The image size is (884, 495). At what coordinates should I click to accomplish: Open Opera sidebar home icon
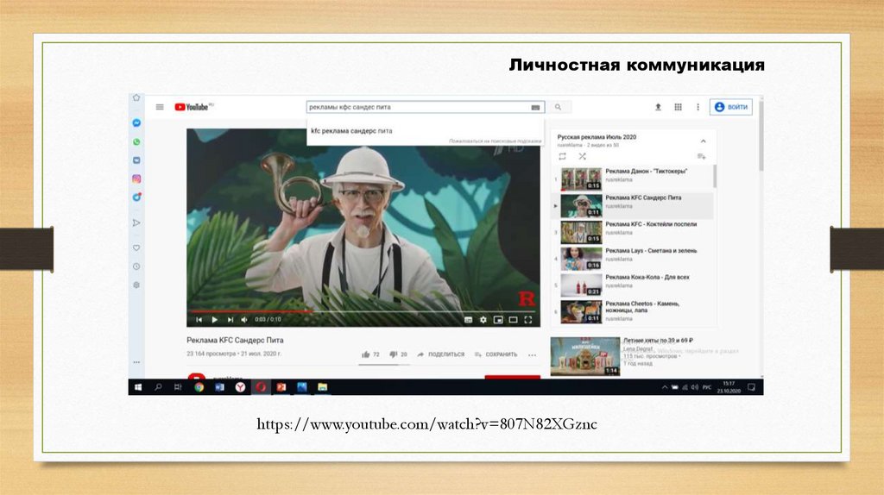tap(136, 98)
